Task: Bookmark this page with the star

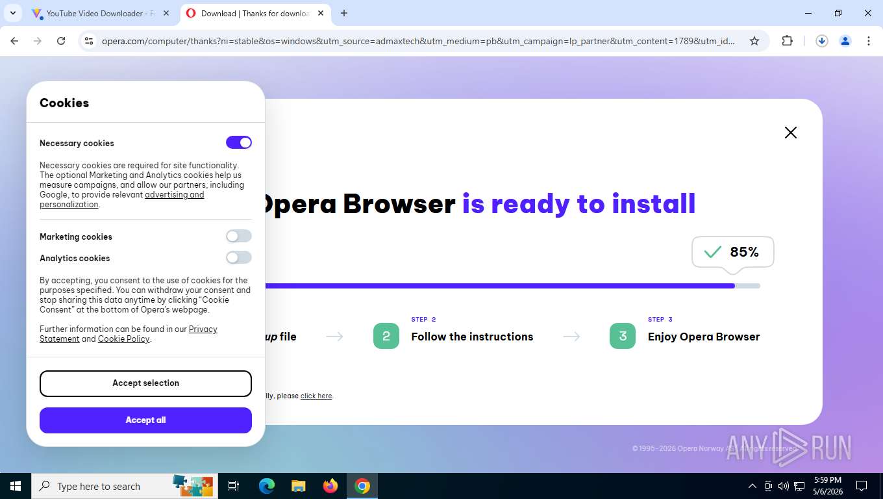Action: click(x=754, y=41)
